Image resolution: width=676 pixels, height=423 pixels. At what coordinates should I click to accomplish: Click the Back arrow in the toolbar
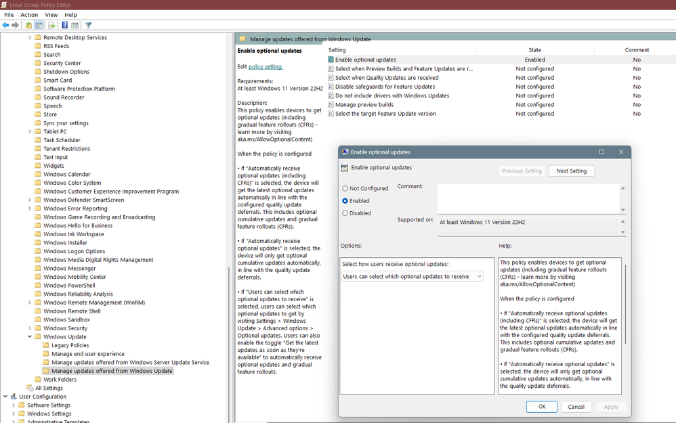click(5, 26)
